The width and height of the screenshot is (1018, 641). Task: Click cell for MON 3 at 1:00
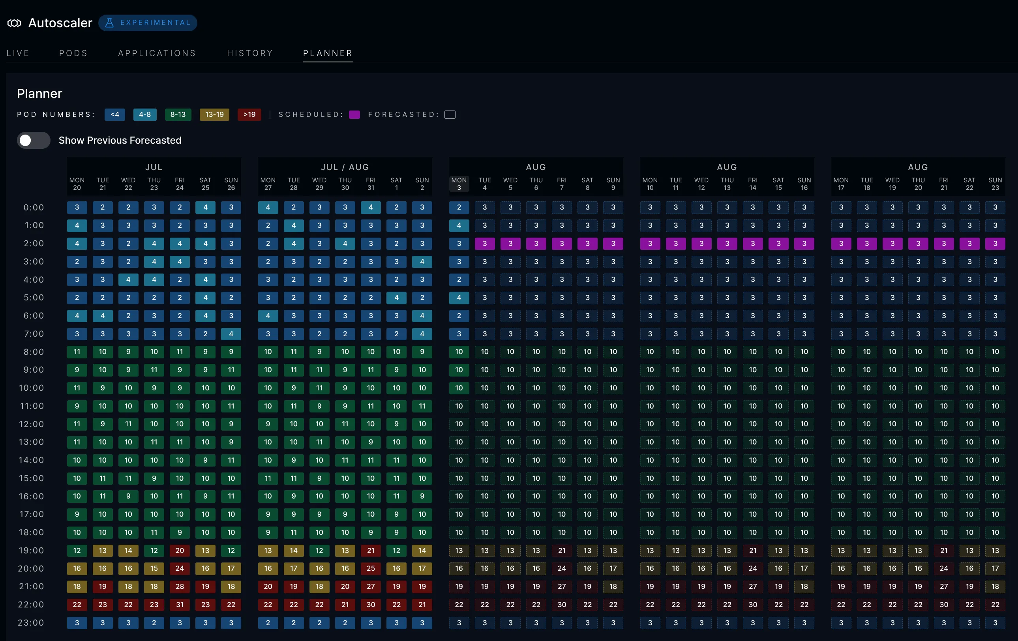click(x=459, y=225)
